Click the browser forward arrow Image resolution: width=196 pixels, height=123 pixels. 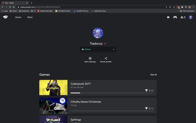point(6,7)
